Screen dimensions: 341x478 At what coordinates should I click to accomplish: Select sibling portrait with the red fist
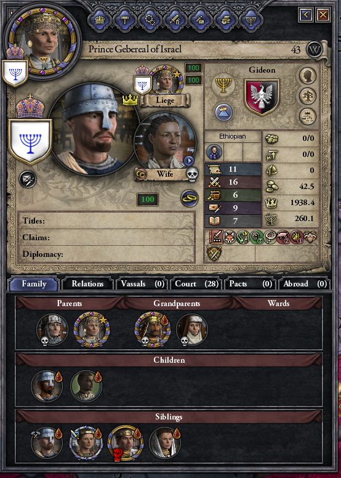pos(124,443)
